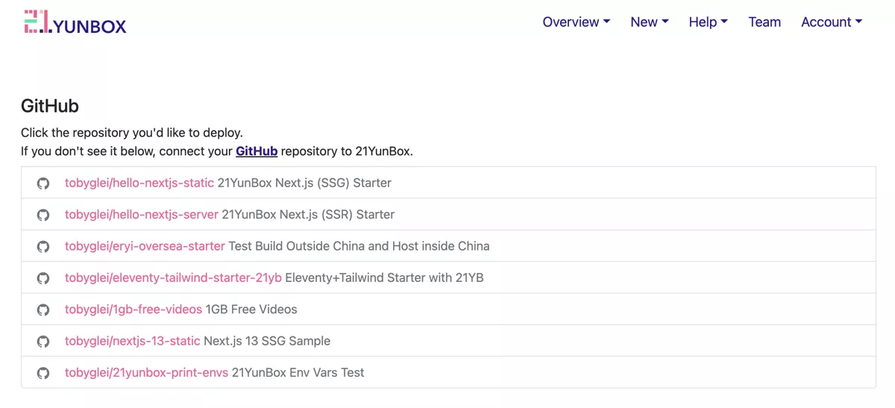The width and height of the screenshot is (895, 408).
Task: Open tobyglei/nextjs-13-static repository
Action: (133, 341)
